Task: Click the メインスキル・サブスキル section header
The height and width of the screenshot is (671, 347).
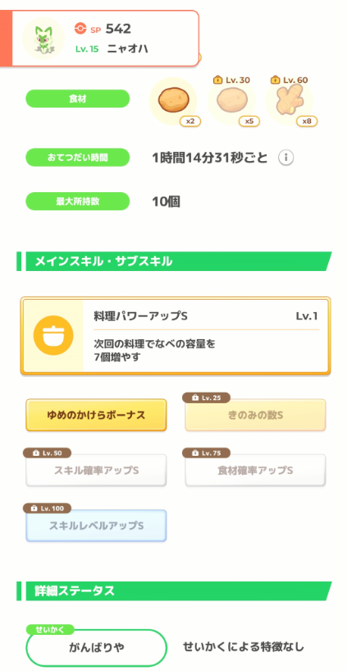Action: click(175, 261)
